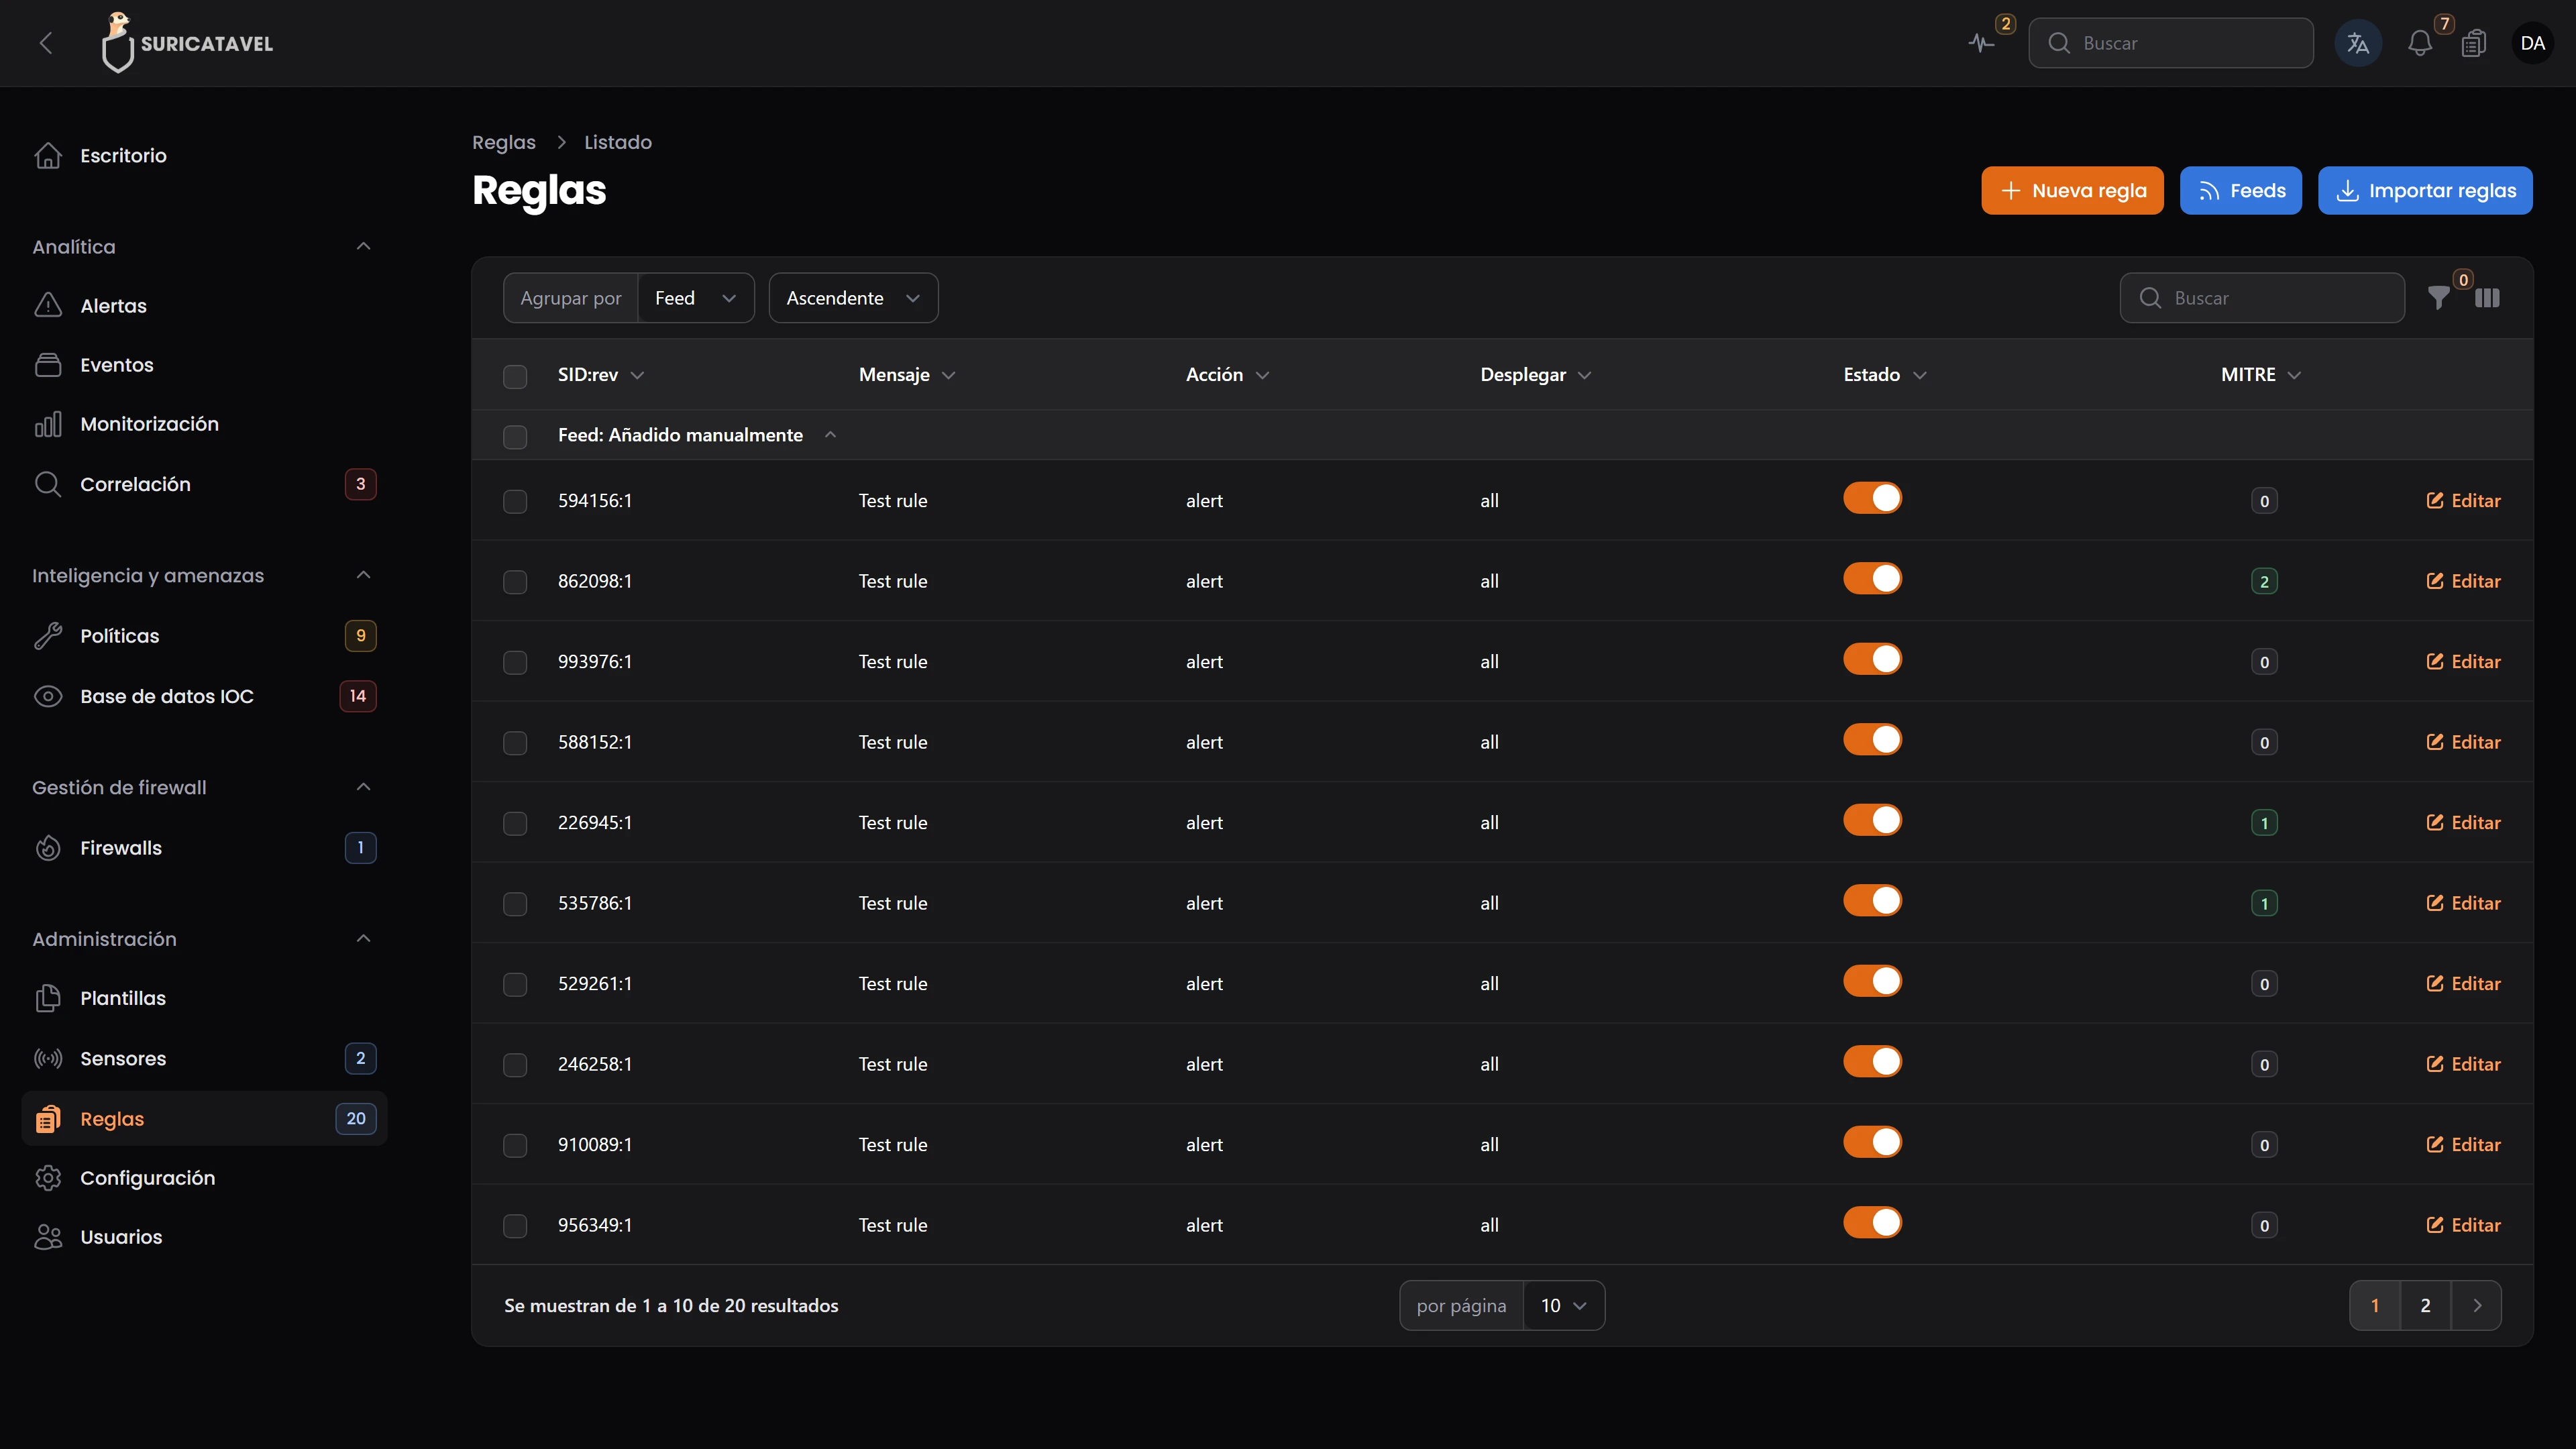The image size is (2576, 1449).
Task: Go to Base de datos IOC
Action: click(167, 696)
